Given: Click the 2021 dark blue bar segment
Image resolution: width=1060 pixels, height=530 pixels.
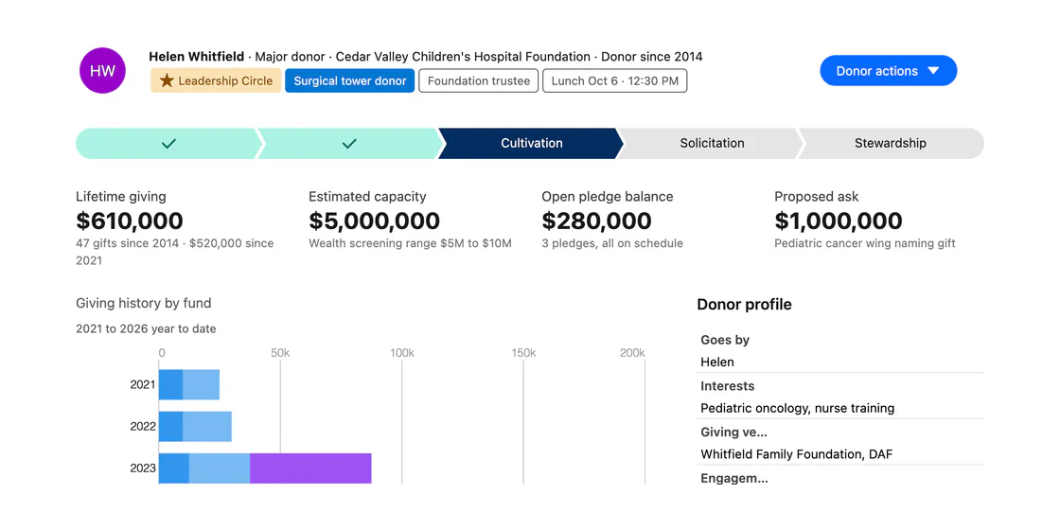Looking at the screenshot, I should tap(171, 384).
